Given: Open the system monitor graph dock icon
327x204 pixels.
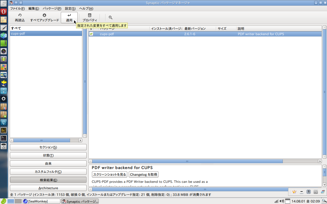Looking at the screenshot, I should click(3, 130).
